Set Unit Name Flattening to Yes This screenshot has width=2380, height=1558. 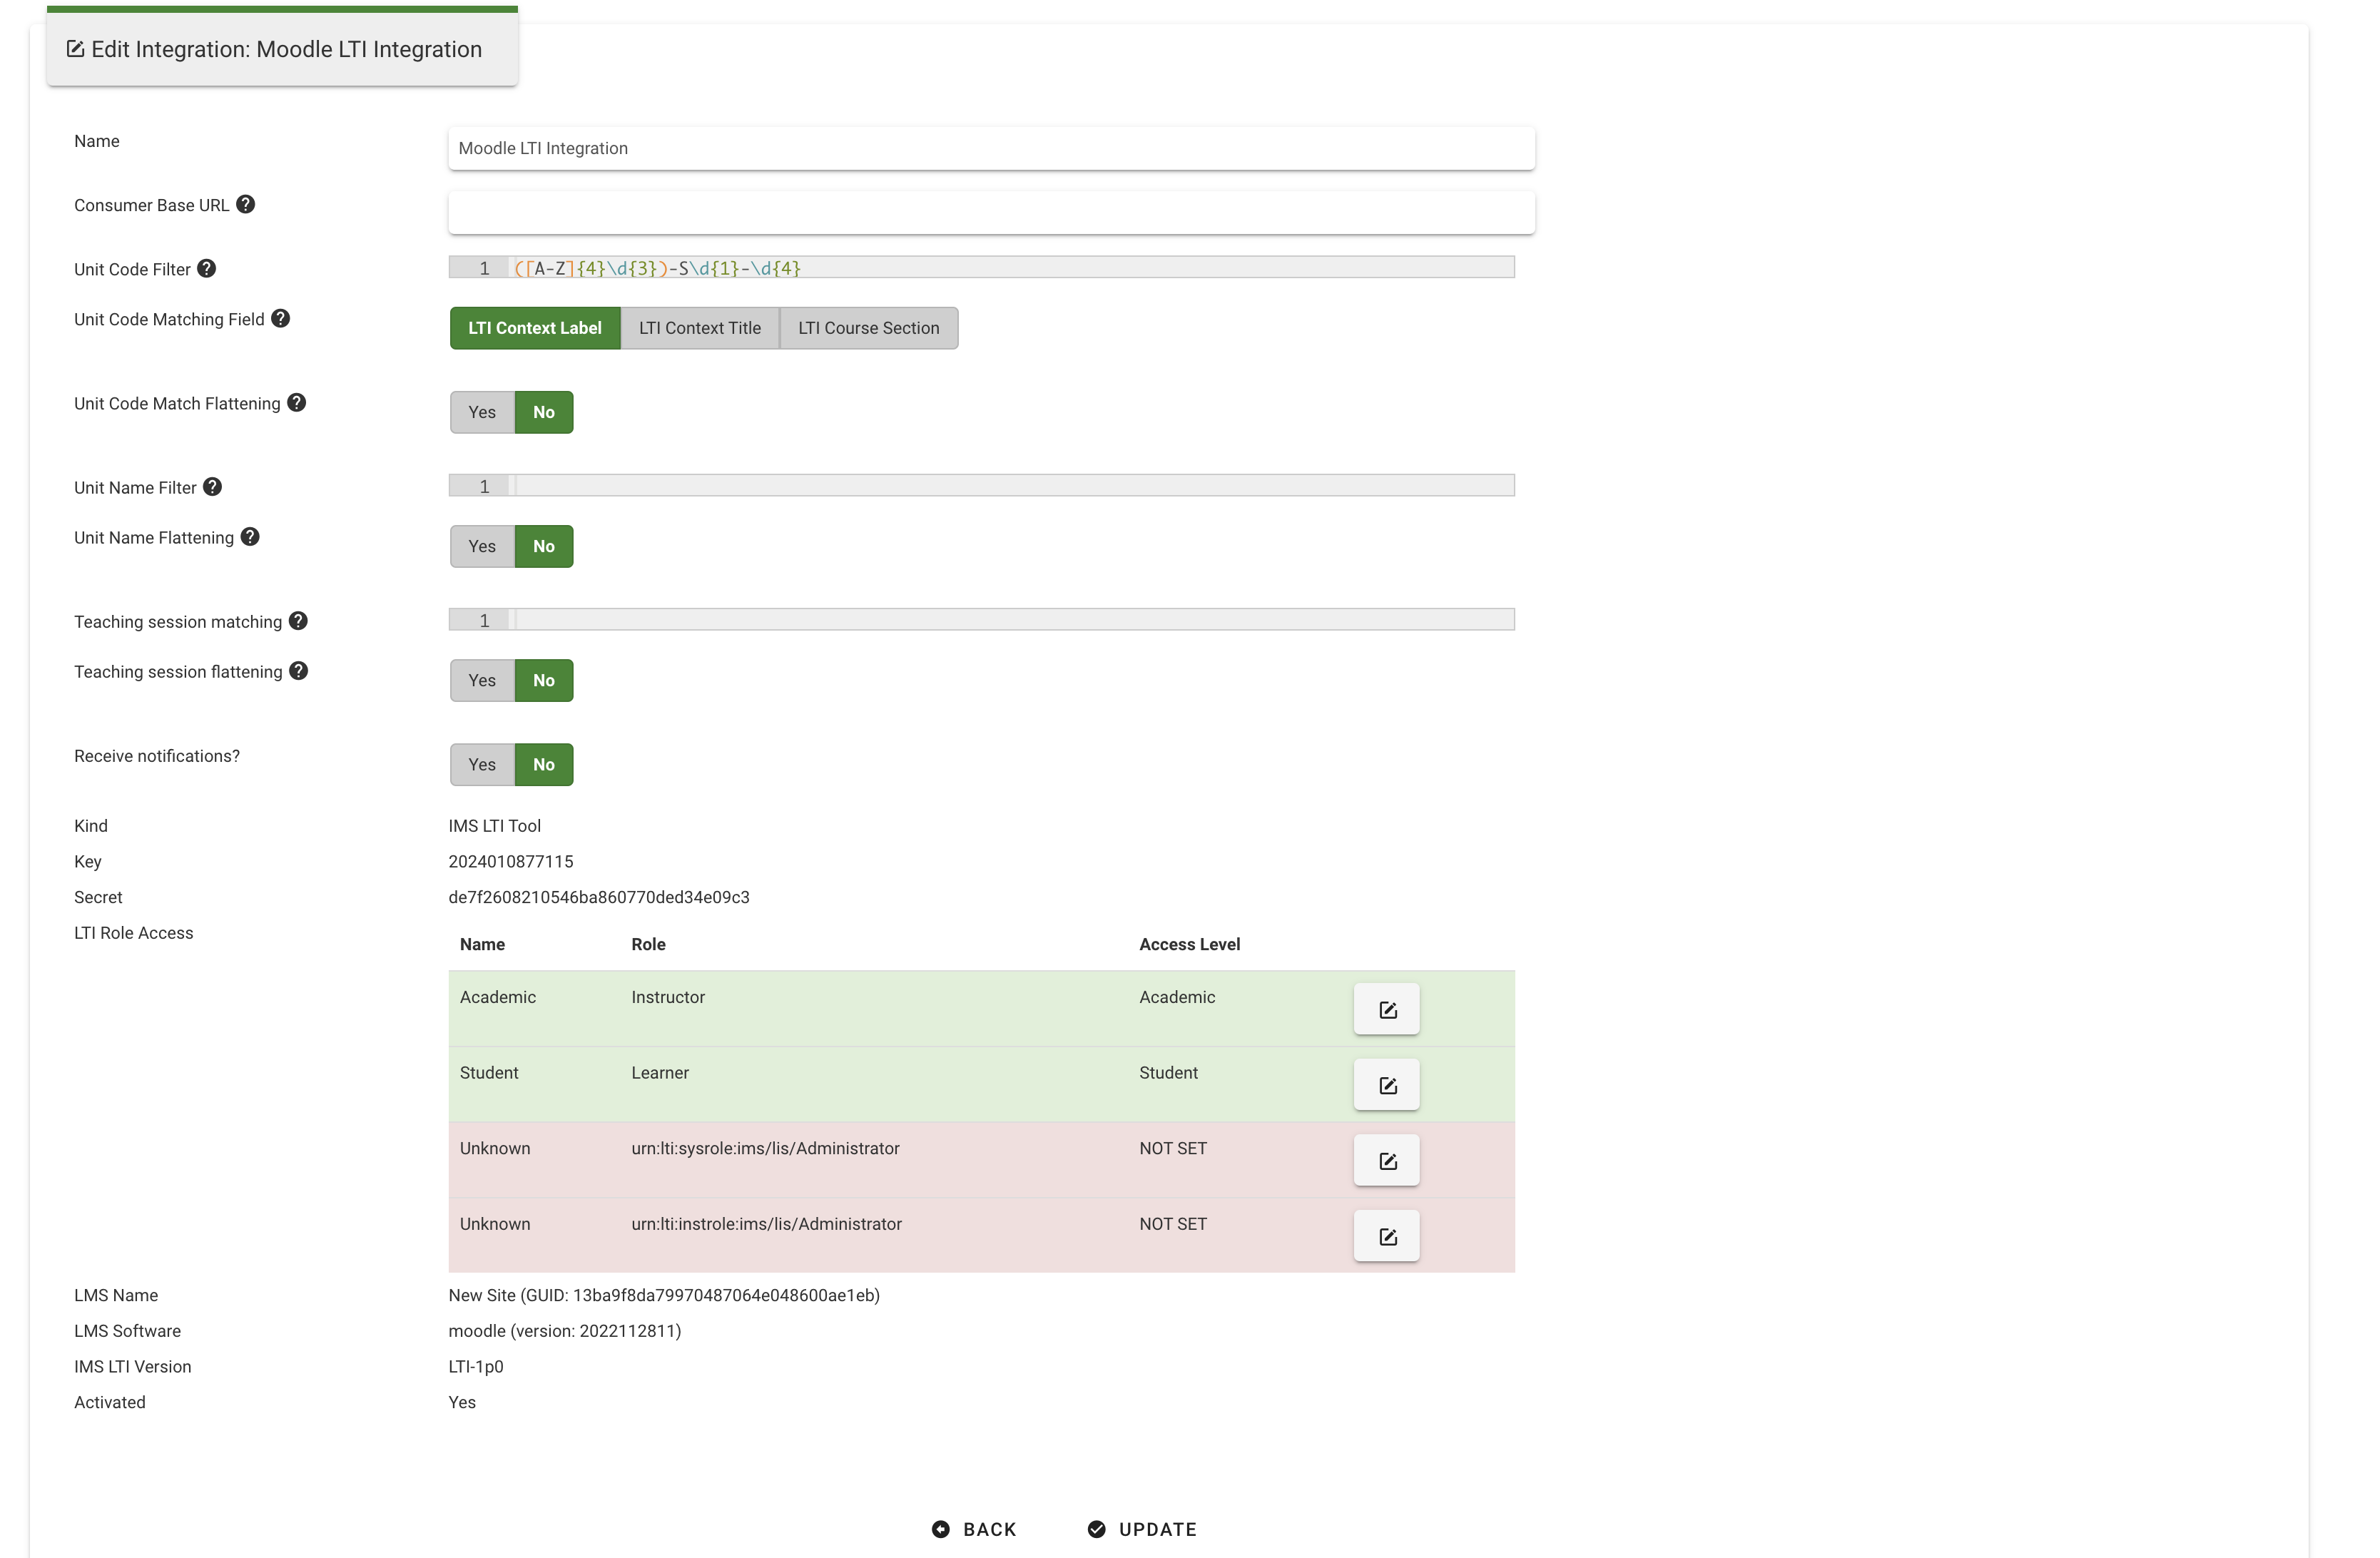(x=481, y=546)
